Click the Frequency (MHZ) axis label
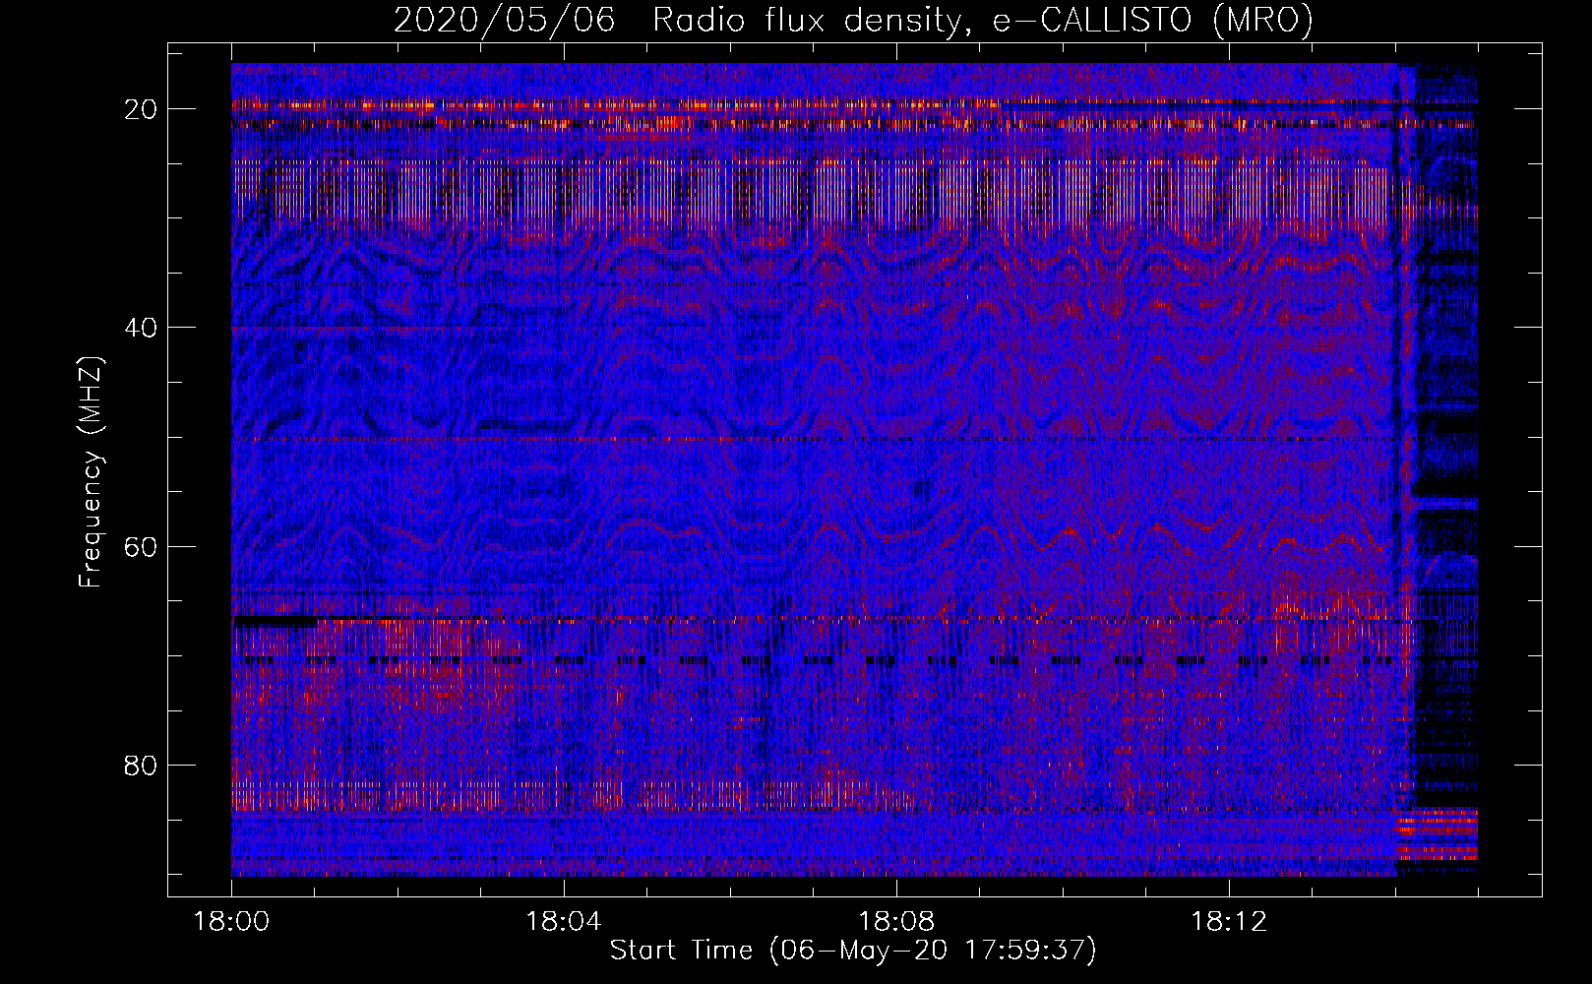The width and height of the screenshot is (1592, 984). (x=91, y=472)
